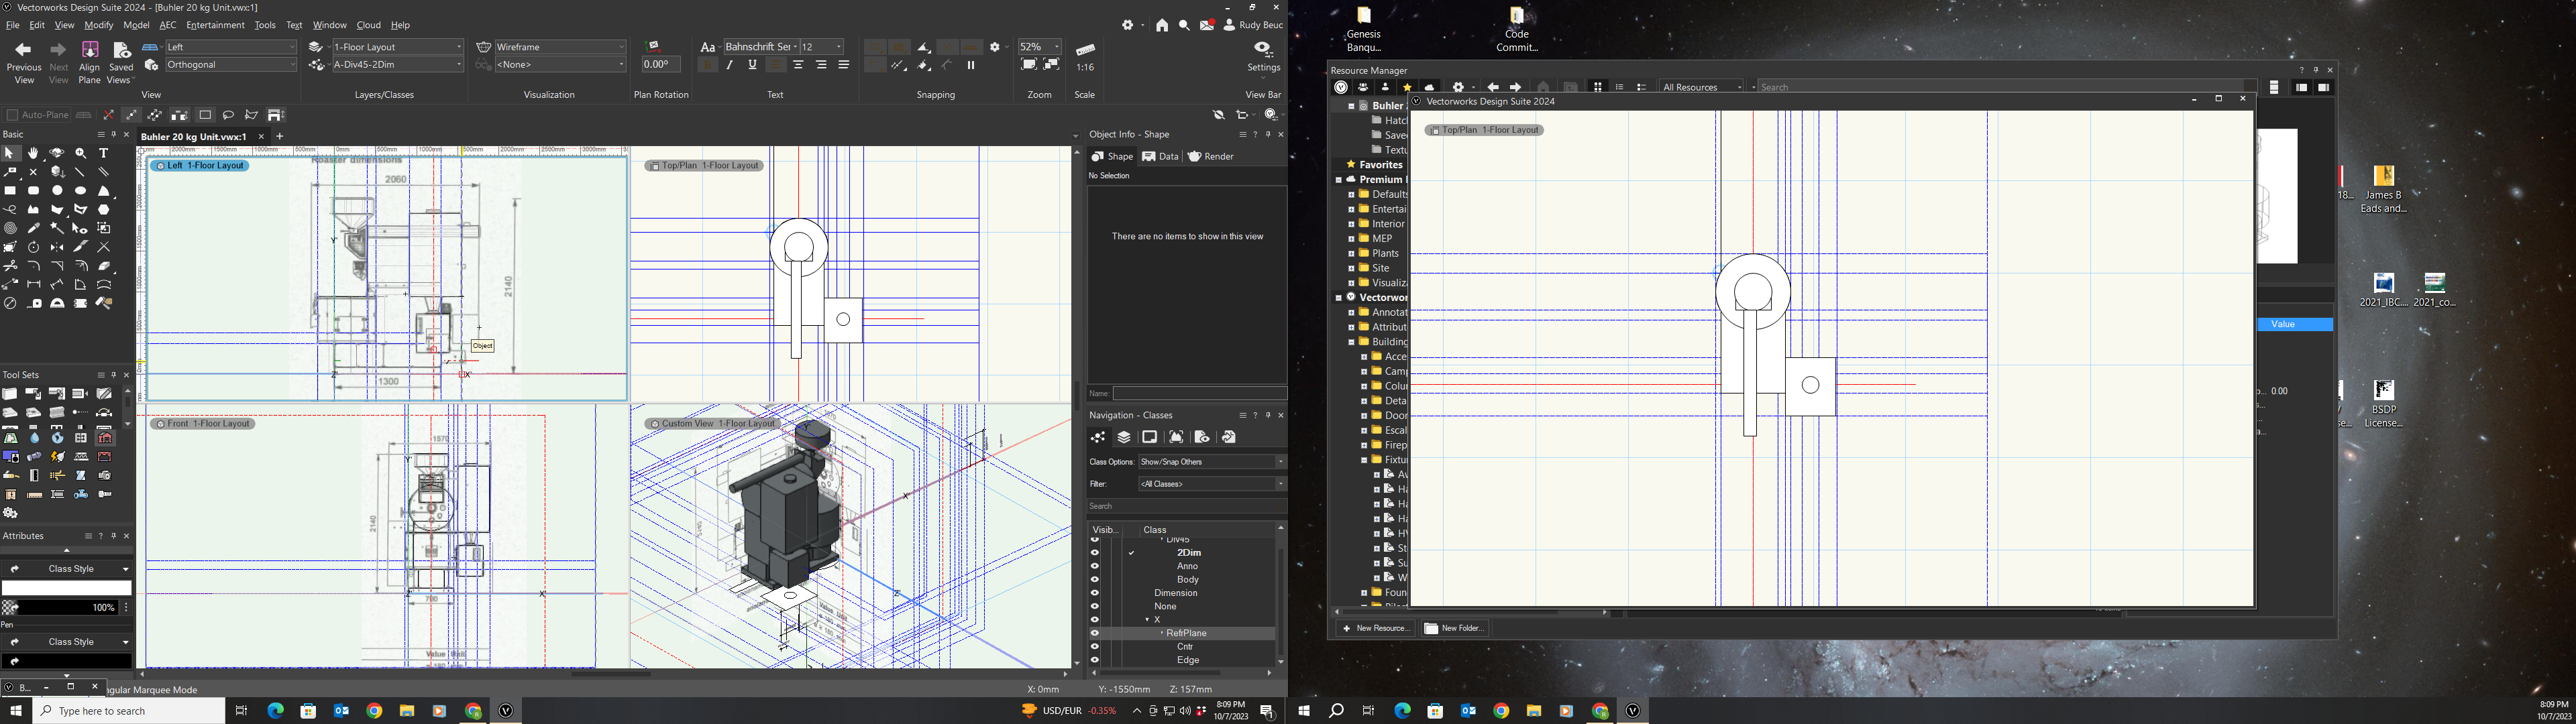Open the AEC menu

pos(167,25)
